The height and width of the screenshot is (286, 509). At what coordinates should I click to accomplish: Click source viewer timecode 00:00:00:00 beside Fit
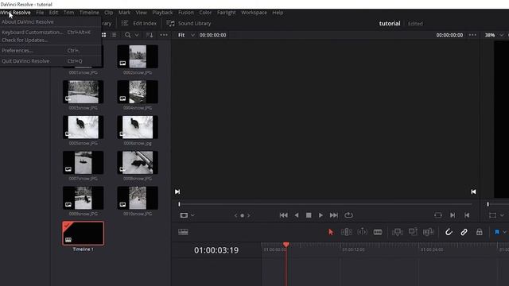coord(212,35)
